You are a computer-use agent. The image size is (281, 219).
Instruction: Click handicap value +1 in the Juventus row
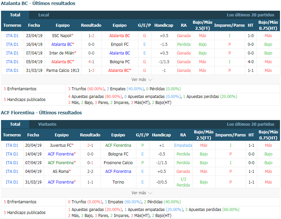coord(162,145)
